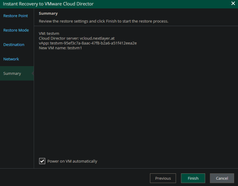Click the Summary heading at top
Viewport: 238px width, 186px height.
[x=48, y=13]
